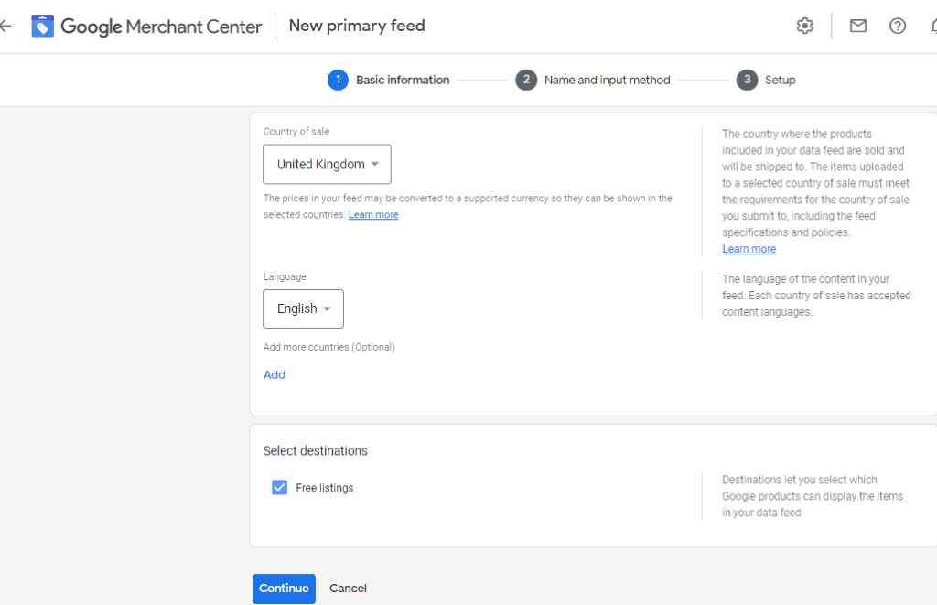Click the Free listings label
Viewport: 937px width, 605px height.
[325, 488]
